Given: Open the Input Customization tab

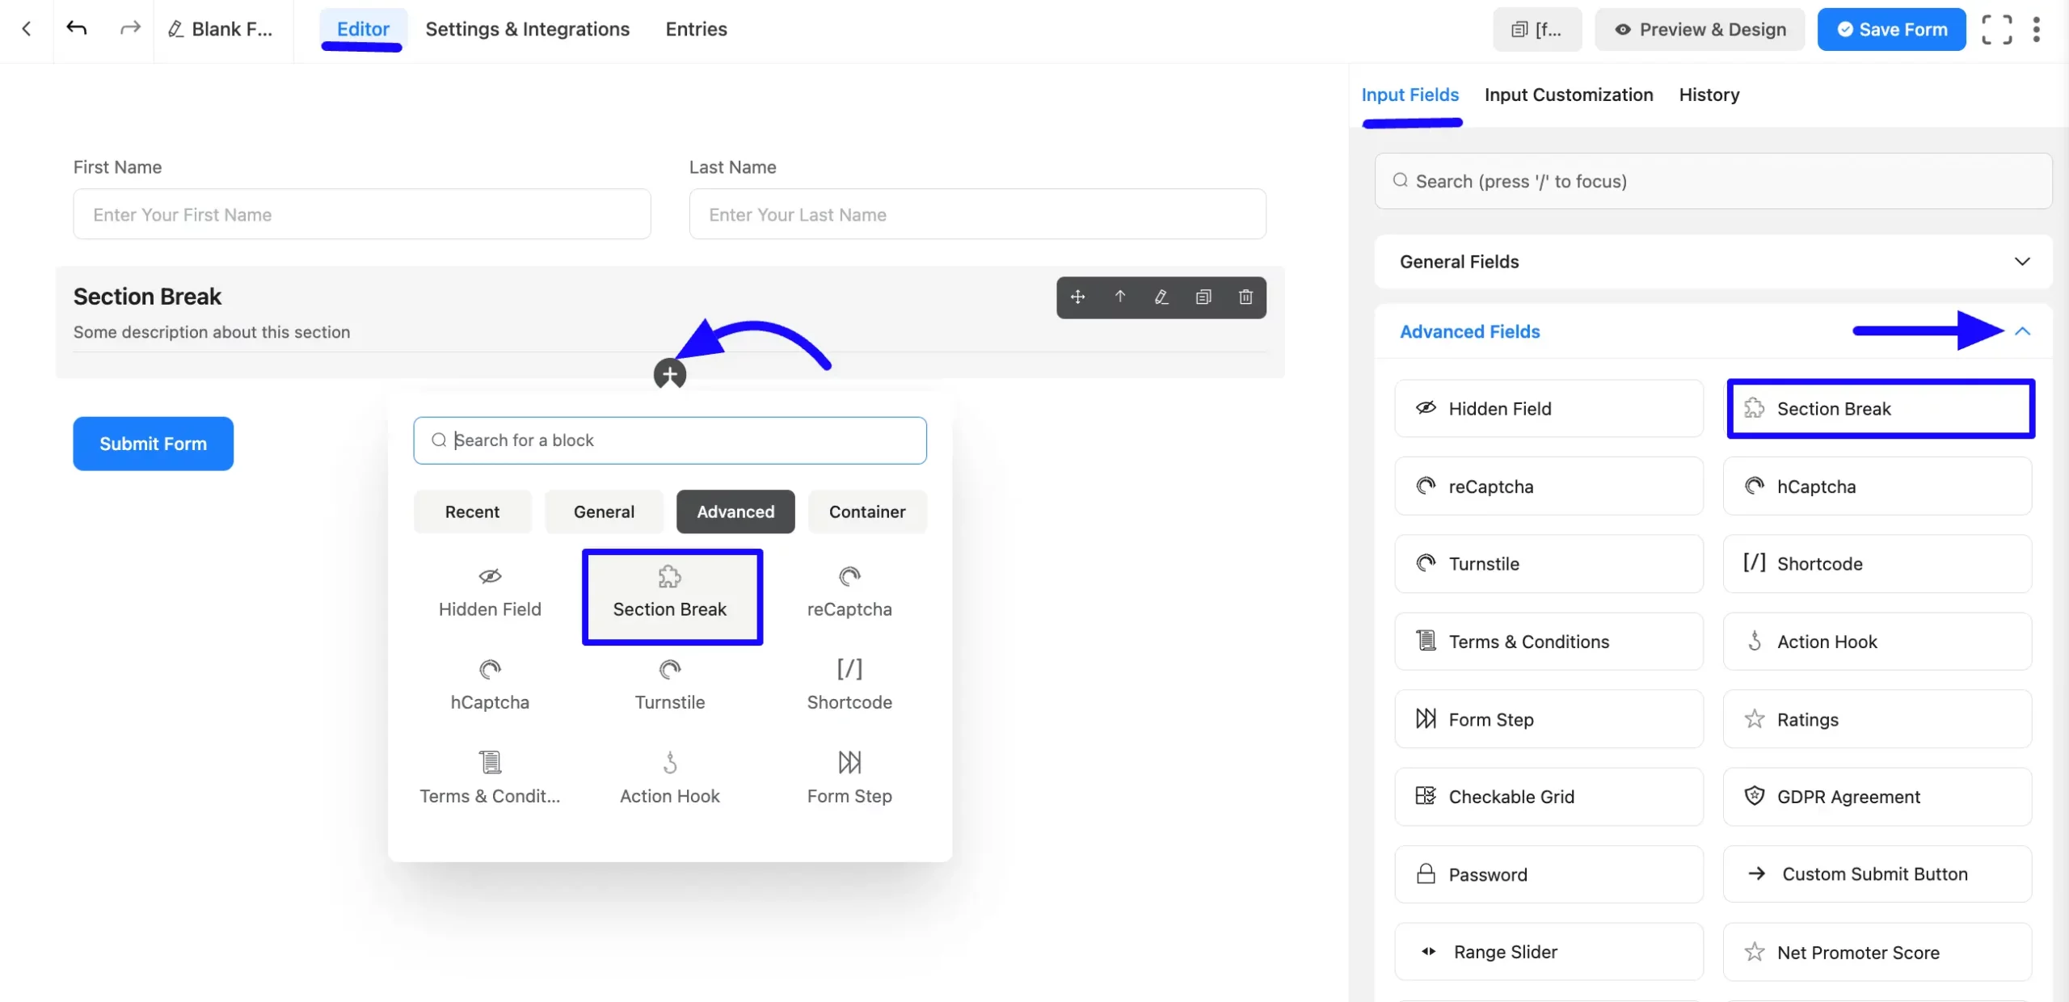Looking at the screenshot, I should pos(1568,95).
